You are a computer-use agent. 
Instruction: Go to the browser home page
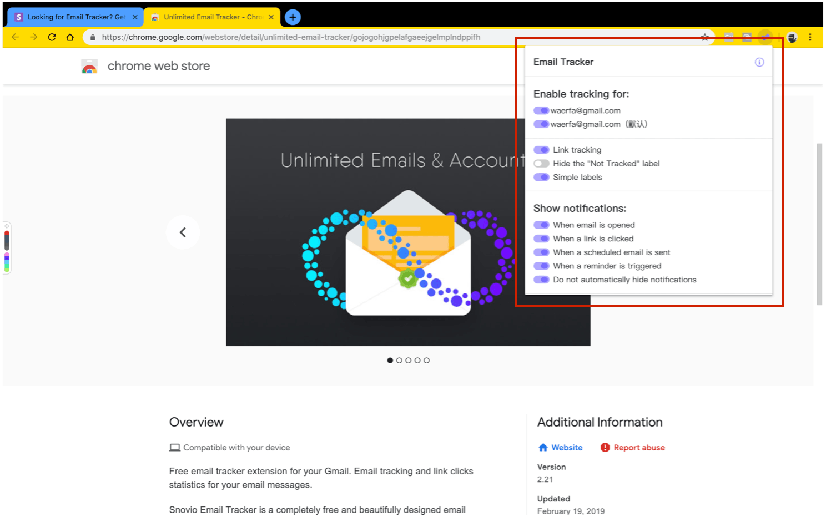pyautogui.click(x=70, y=37)
